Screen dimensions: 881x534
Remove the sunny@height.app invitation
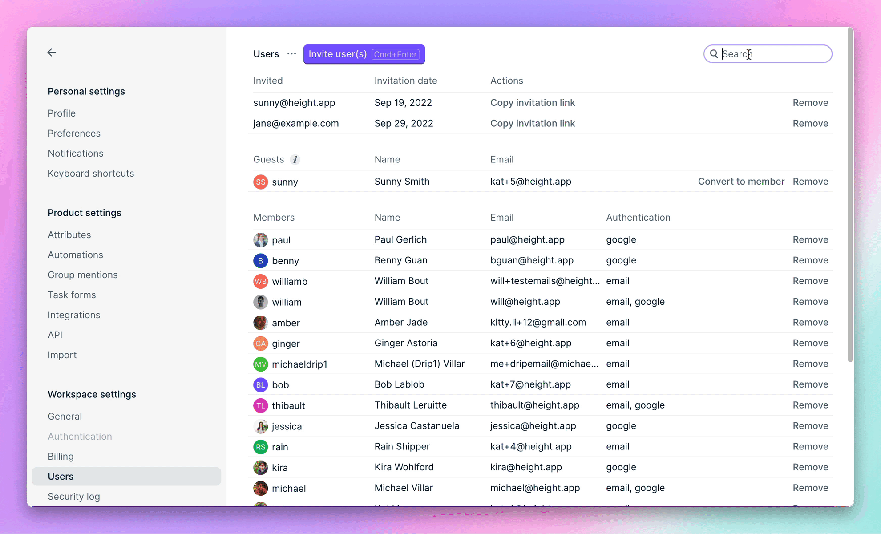pos(810,103)
